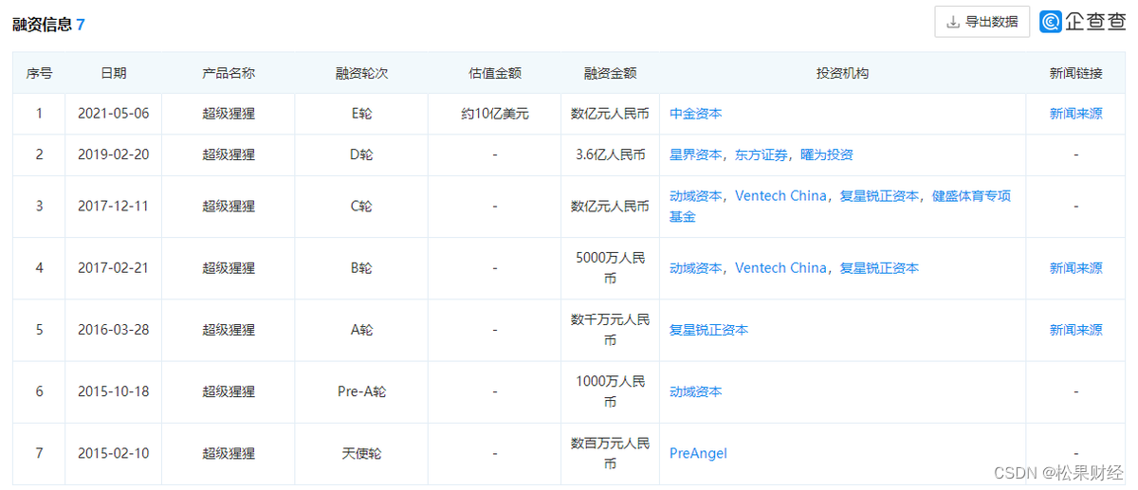Open the 星界资本 investor link
Image resolution: width=1138 pixels, height=490 pixels.
(696, 154)
